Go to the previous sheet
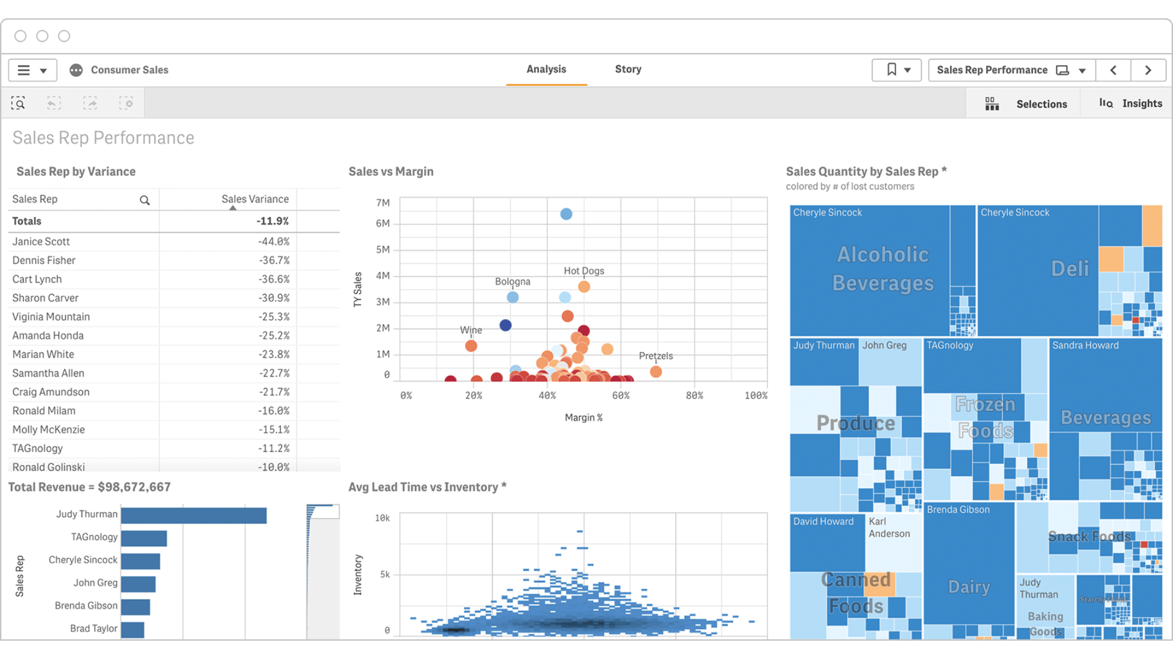Screen dimensions: 1173x659 point(1113,70)
